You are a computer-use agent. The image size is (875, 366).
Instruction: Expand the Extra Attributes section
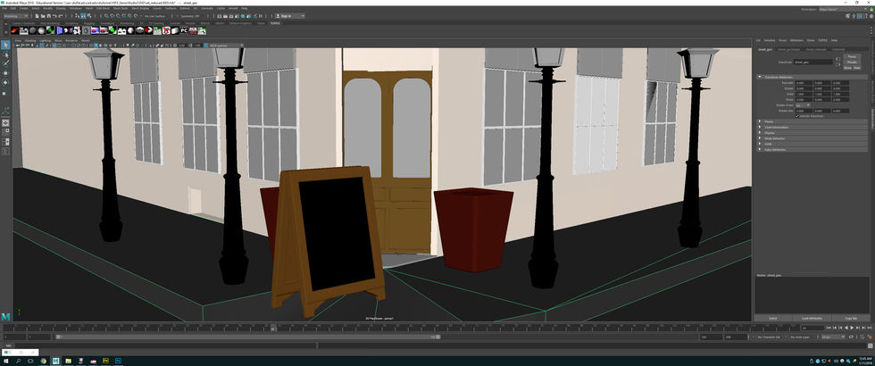coord(812,150)
